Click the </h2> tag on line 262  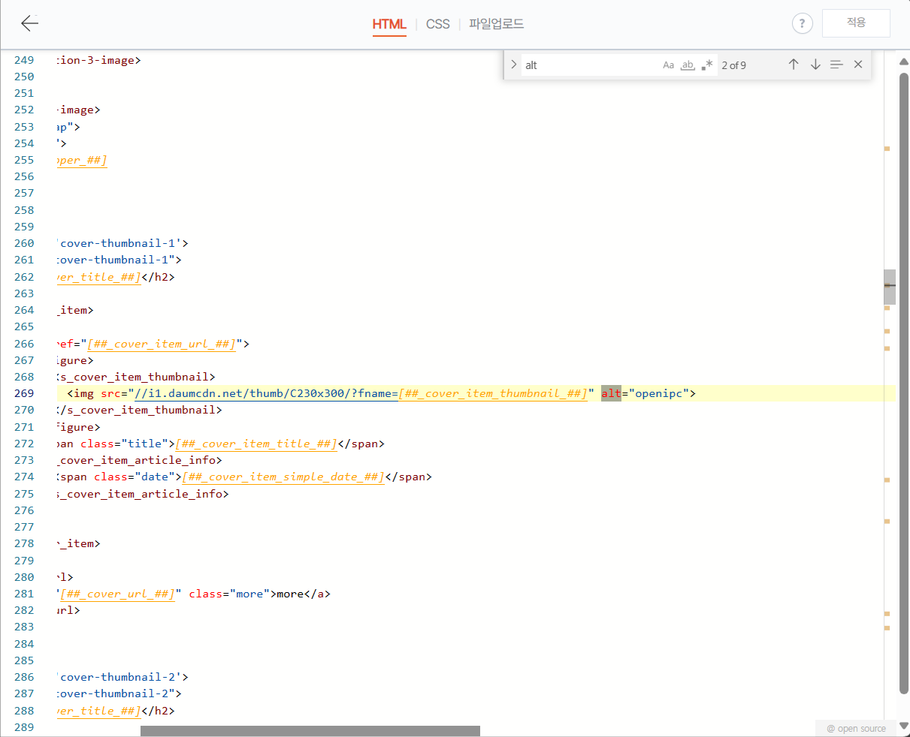tap(158, 277)
